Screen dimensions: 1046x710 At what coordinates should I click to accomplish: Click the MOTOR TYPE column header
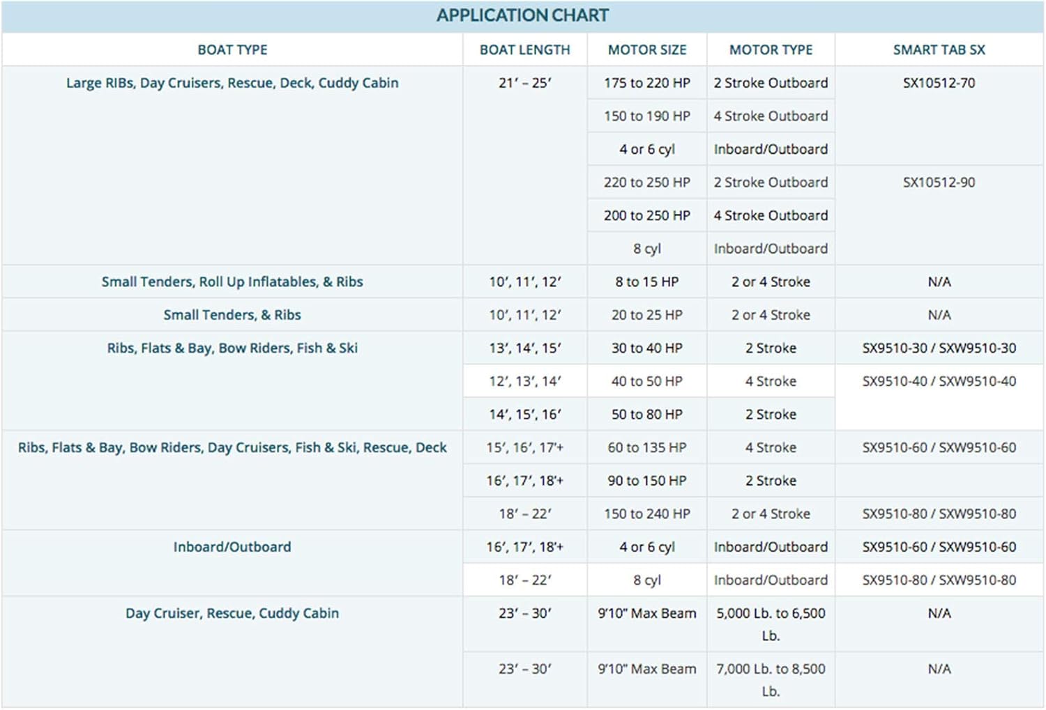click(771, 50)
